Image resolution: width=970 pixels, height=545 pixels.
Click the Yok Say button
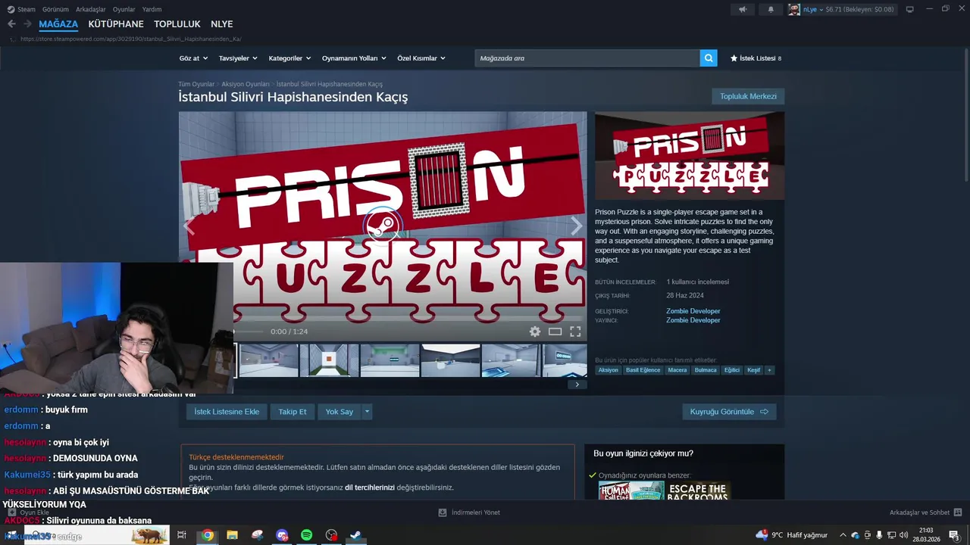click(x=339, y=412)
